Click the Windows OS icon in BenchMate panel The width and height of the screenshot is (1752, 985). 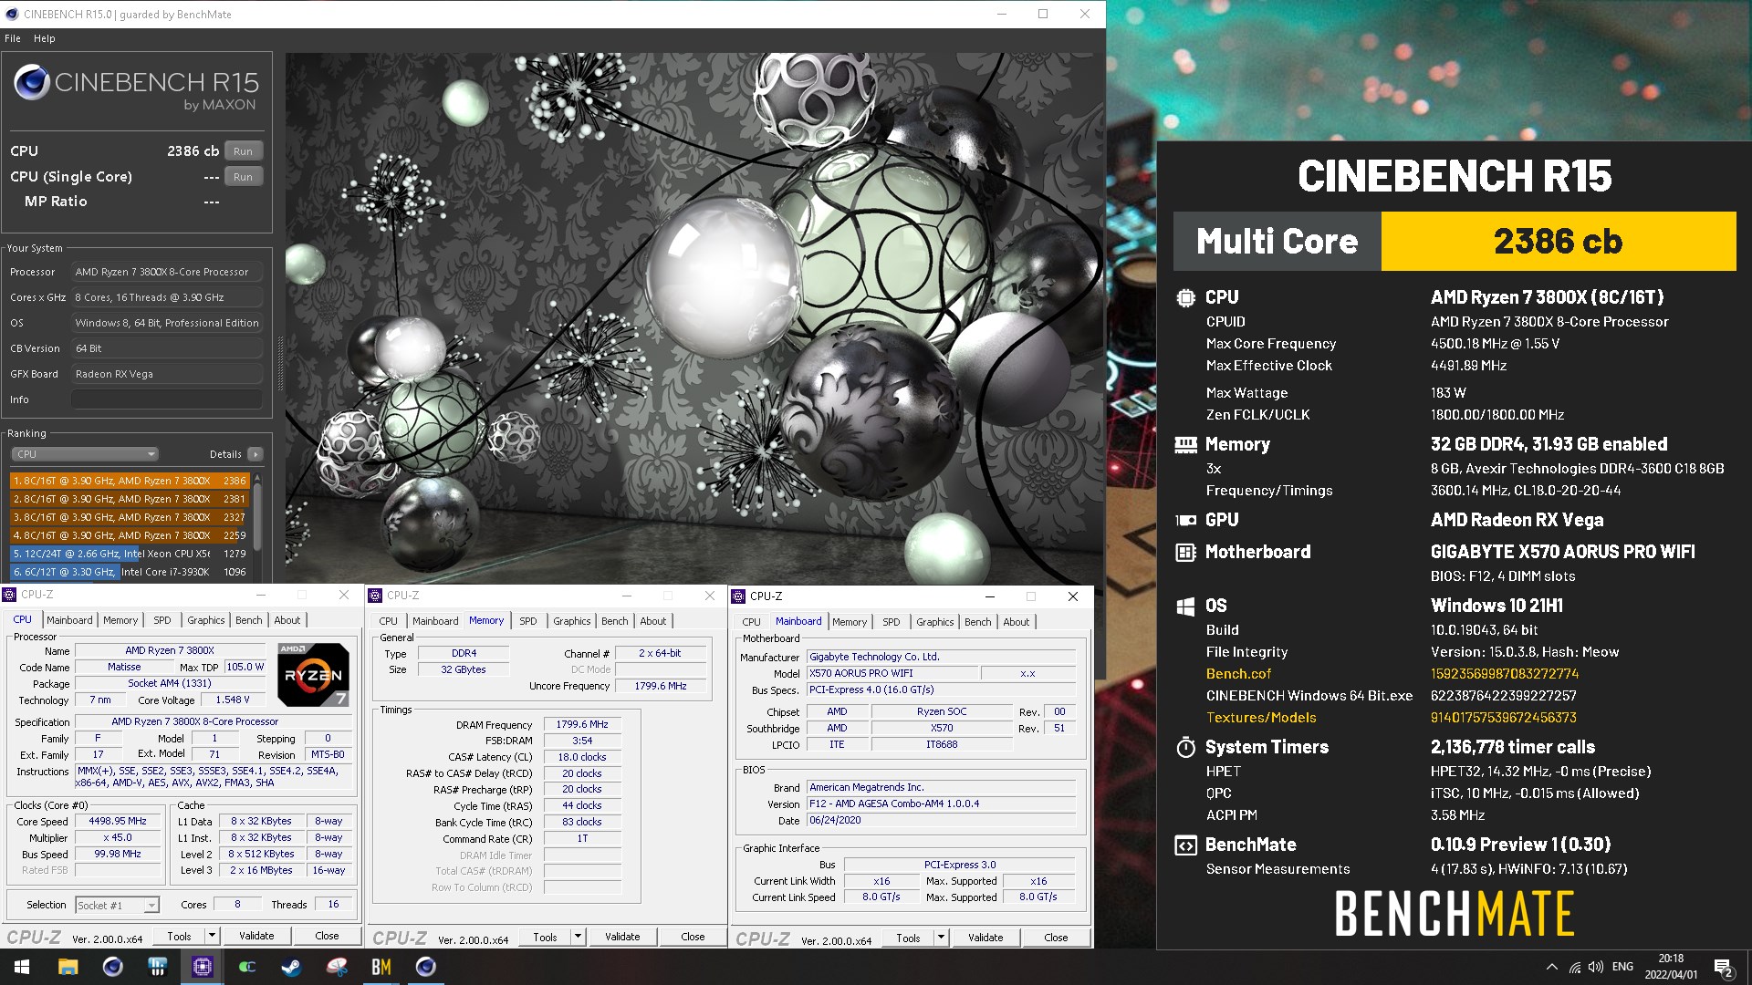point(1185,606)
